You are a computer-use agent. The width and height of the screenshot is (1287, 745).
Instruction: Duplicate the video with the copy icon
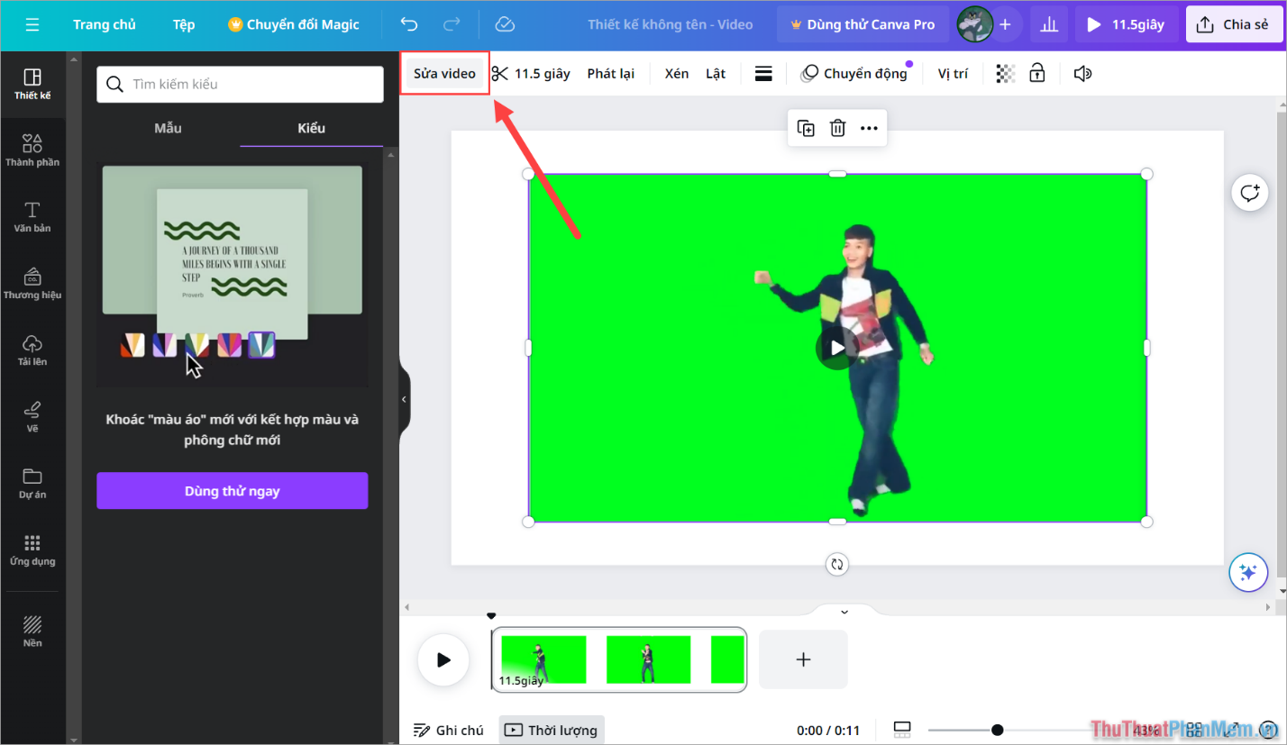[806, 128]
